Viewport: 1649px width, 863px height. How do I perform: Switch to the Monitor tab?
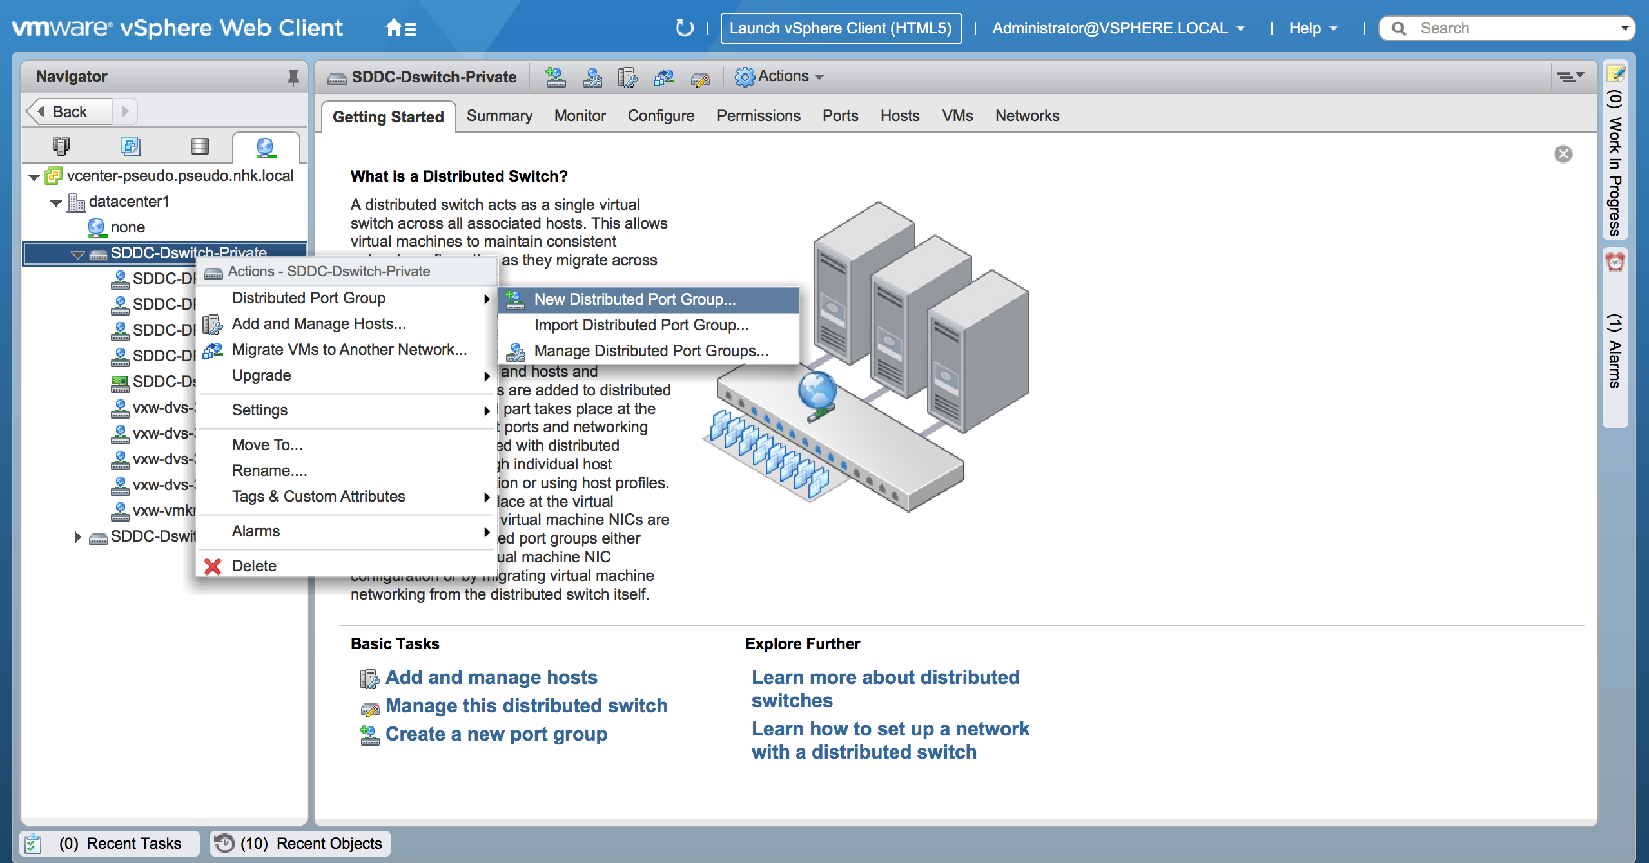[580, 116]
